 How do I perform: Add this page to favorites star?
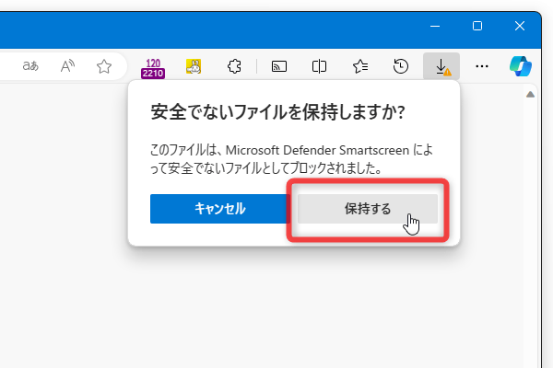[x=104, y=66]
